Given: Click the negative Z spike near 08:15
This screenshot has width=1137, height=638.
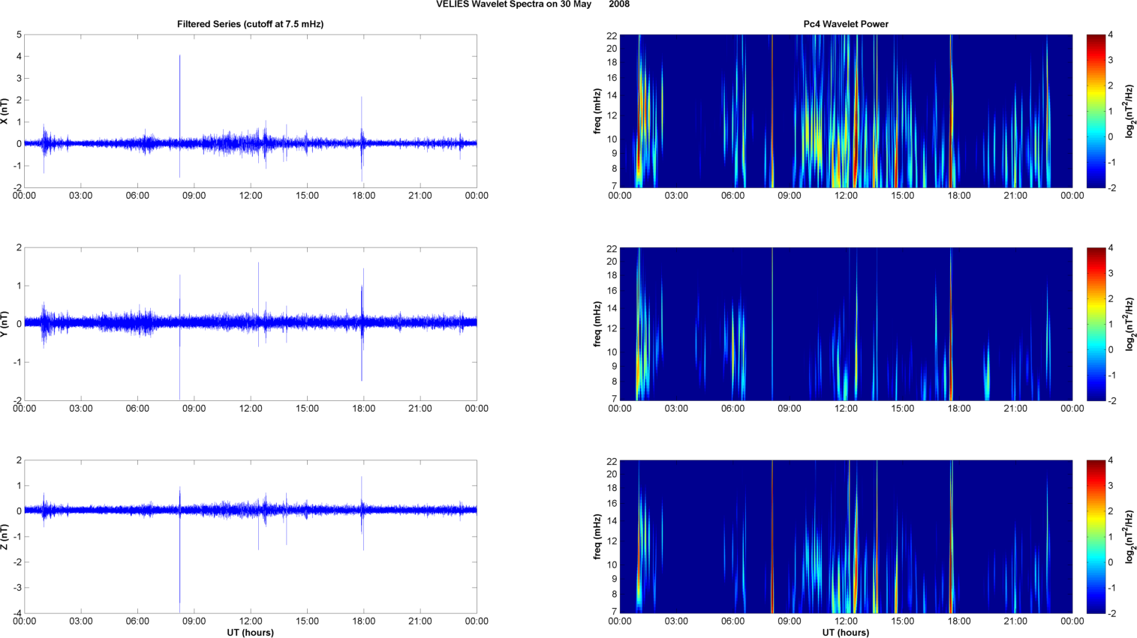Looking at the screenshot, I should (x=179, y=559).
